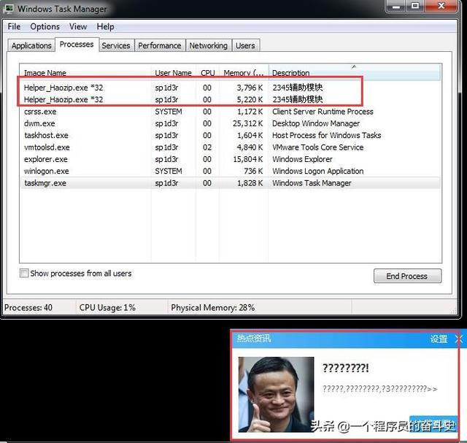Select the explorer.exe process row
Viewport: 467px width, 443px height.
[x=46, y=159]
